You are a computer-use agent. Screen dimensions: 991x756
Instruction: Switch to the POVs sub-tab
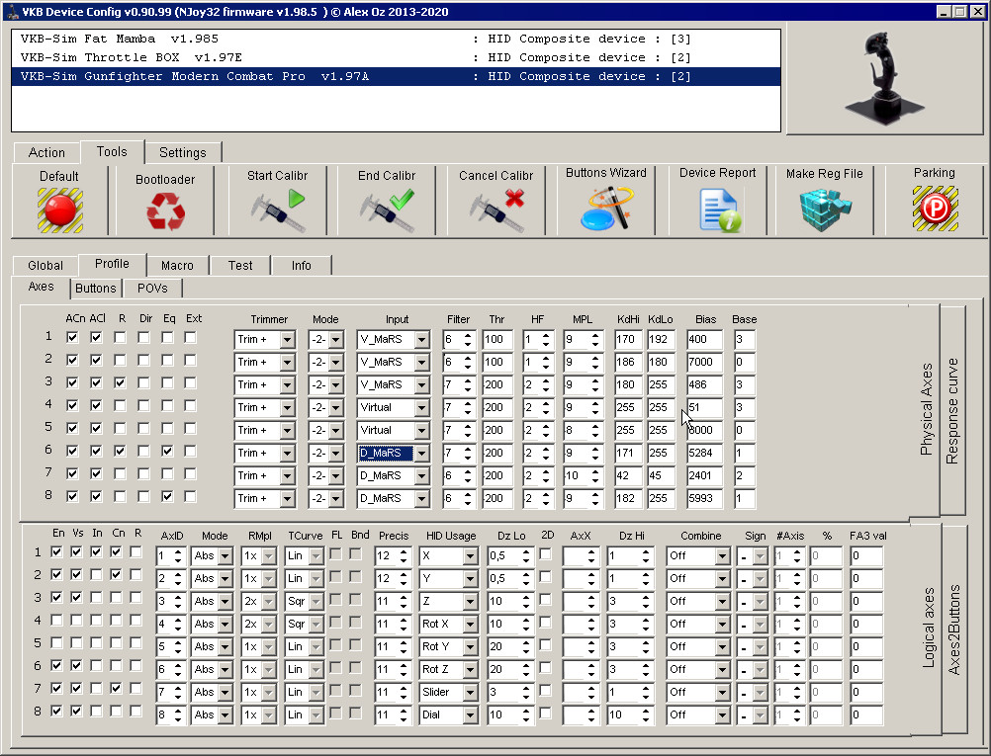tap(152, 288)
